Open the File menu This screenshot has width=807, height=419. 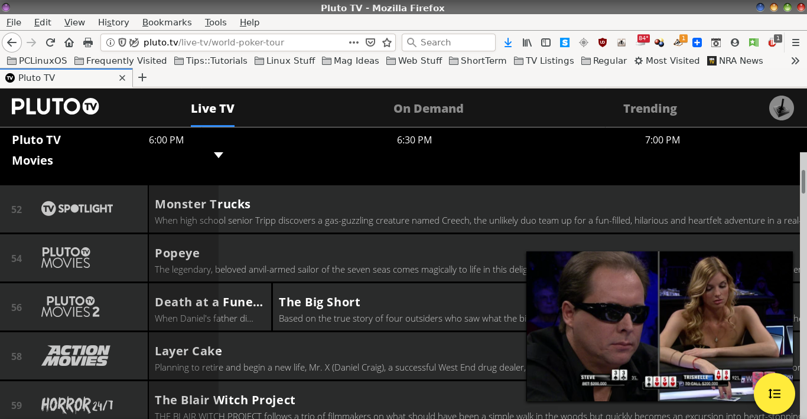click(x=14, y=22)
